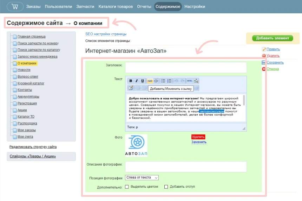Screen dimensions: 302x201
Task: Click the page icon beside Акции
Action: 15,110
